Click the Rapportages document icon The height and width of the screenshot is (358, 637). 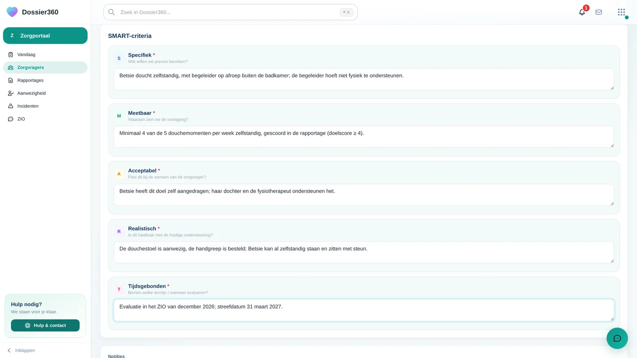click(11, 80)
